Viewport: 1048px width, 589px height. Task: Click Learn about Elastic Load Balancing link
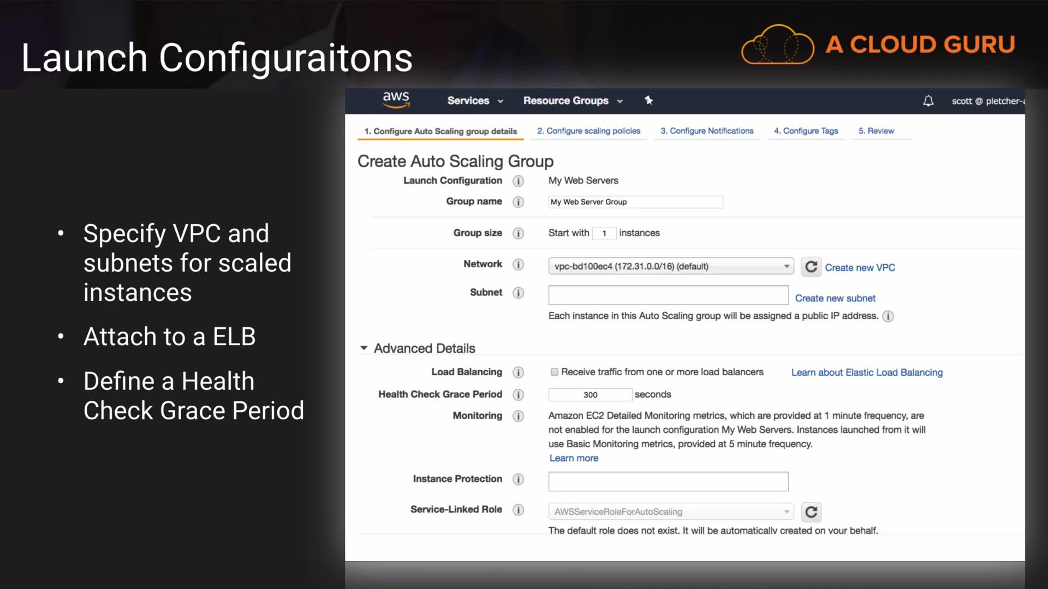[867, 372]
